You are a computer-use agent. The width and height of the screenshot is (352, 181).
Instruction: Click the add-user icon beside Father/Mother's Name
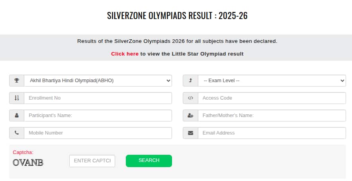click(190, 116)
